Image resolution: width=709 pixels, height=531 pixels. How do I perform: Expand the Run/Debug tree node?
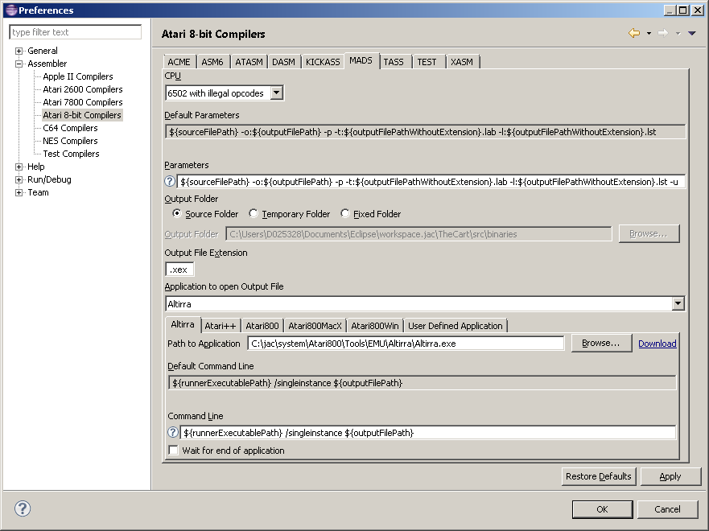19,180
